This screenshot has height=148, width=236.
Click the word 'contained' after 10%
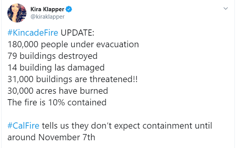(87, 102)
